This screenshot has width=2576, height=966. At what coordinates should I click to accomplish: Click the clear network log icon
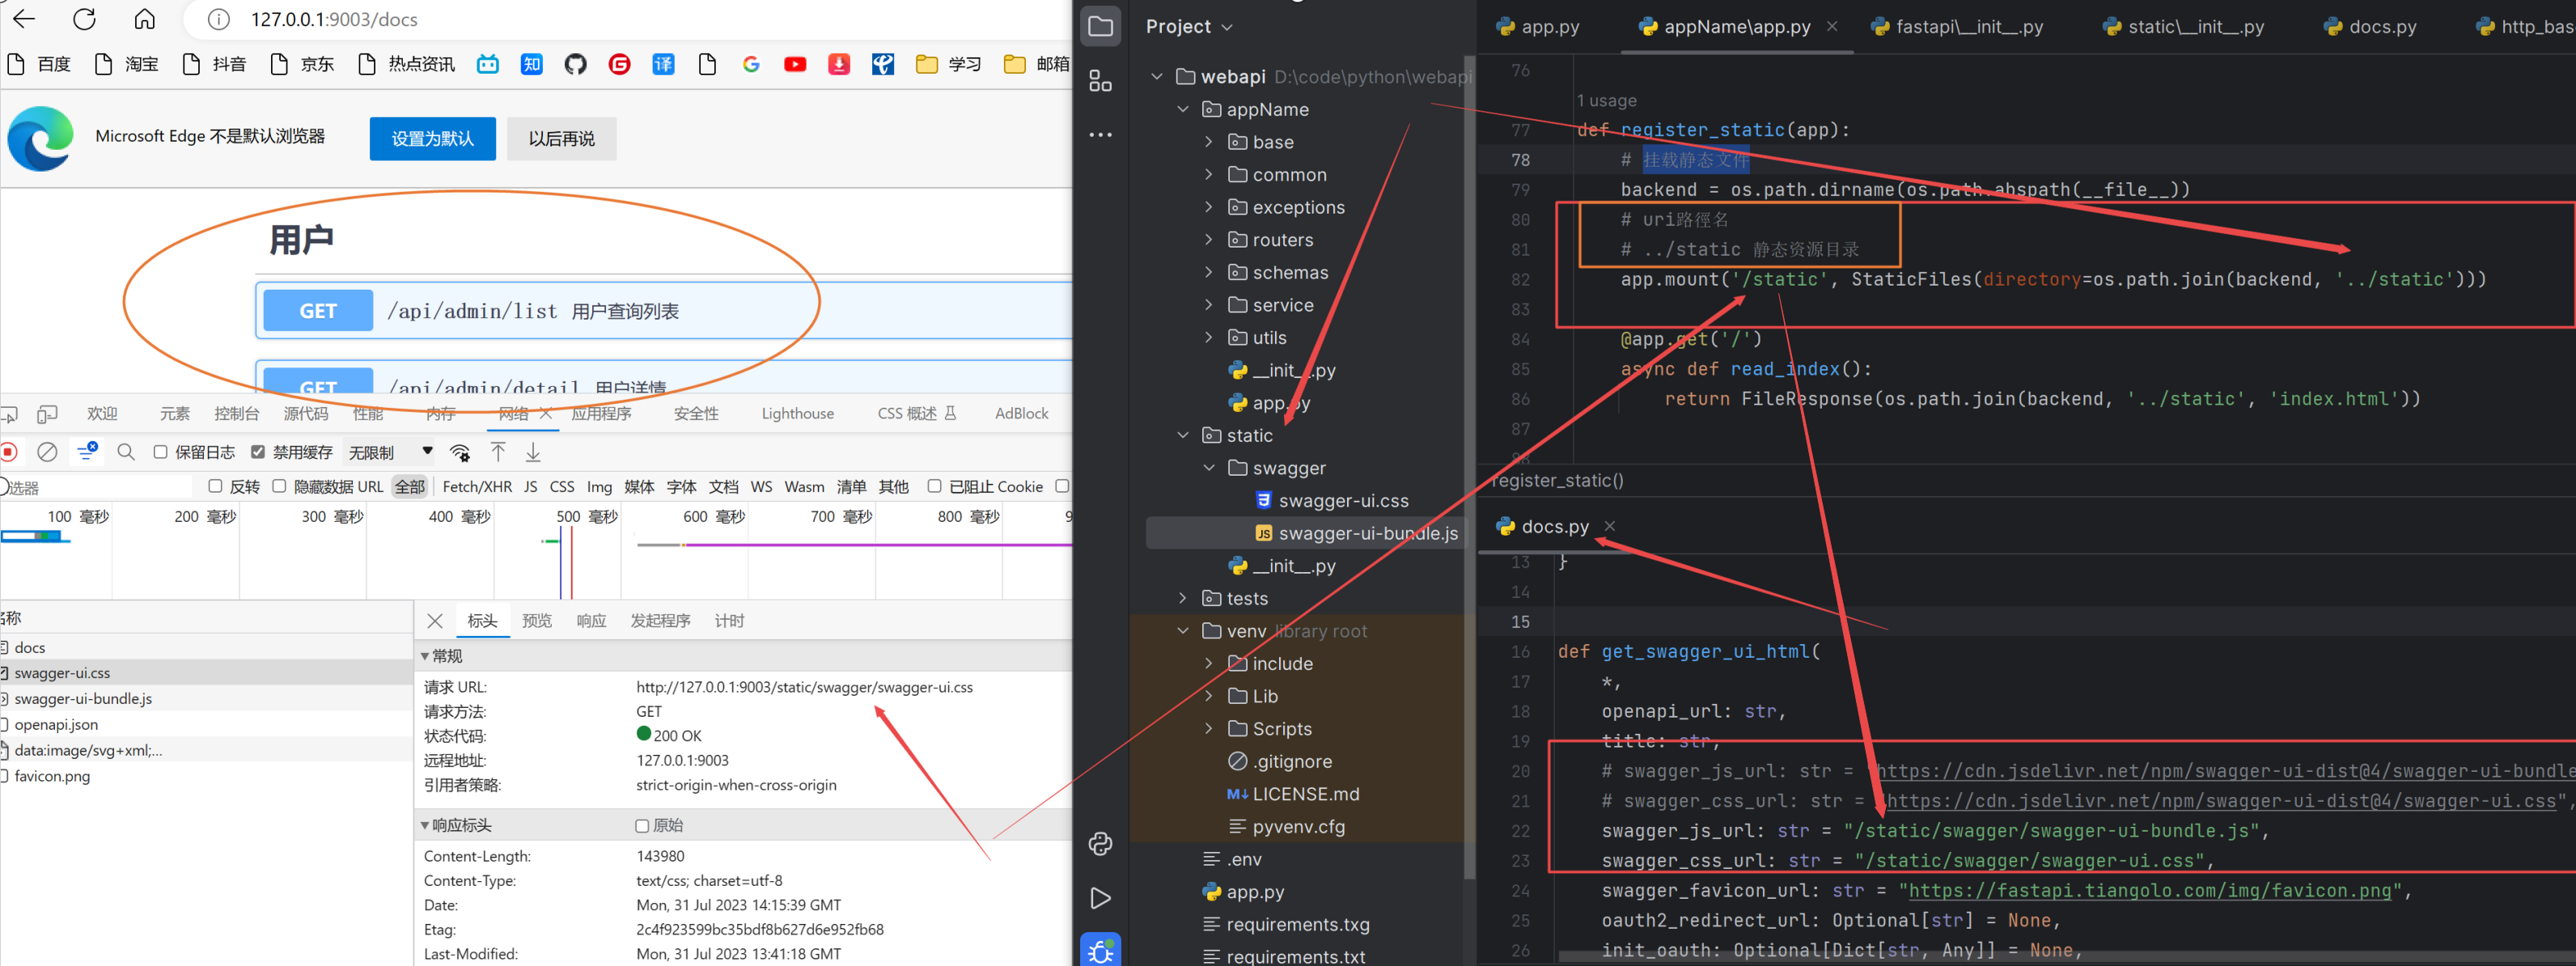click(x=47, y=452)
